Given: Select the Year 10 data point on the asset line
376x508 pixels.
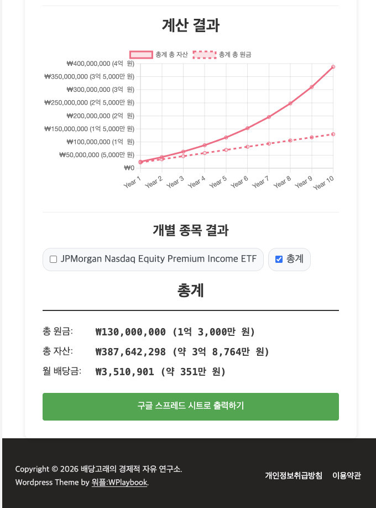Looking at the screenshot, I should click(332, 66).
